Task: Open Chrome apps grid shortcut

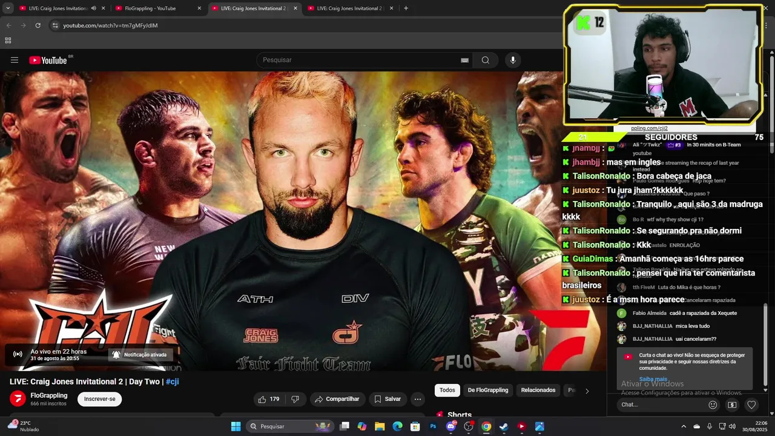Action: pyautogui.click(x=8, y=41)
